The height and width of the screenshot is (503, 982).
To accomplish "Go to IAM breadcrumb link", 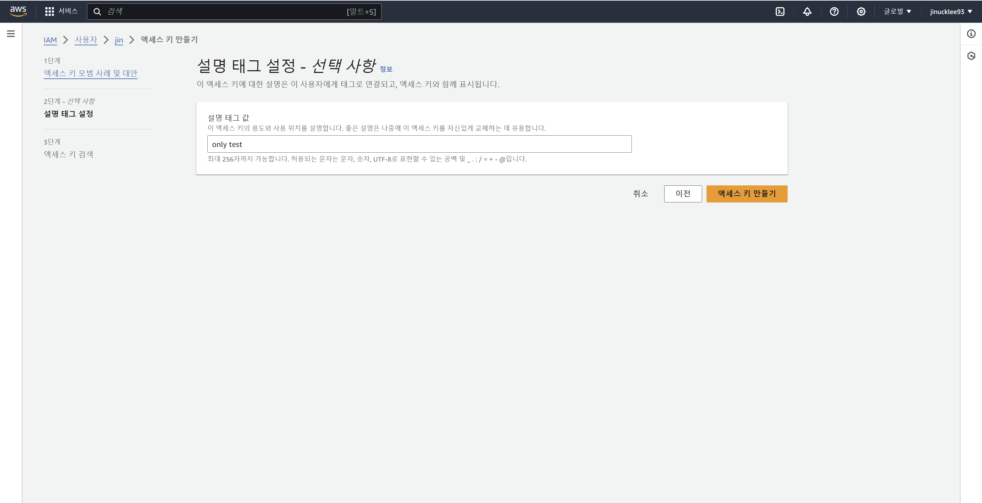I will 50,40.
